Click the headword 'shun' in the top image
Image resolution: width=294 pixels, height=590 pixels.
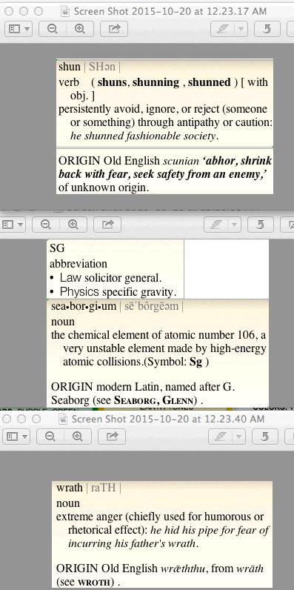tap(69, 67)
